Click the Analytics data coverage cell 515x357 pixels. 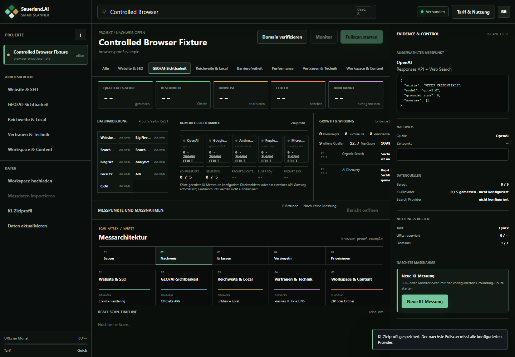click(150, 162)
